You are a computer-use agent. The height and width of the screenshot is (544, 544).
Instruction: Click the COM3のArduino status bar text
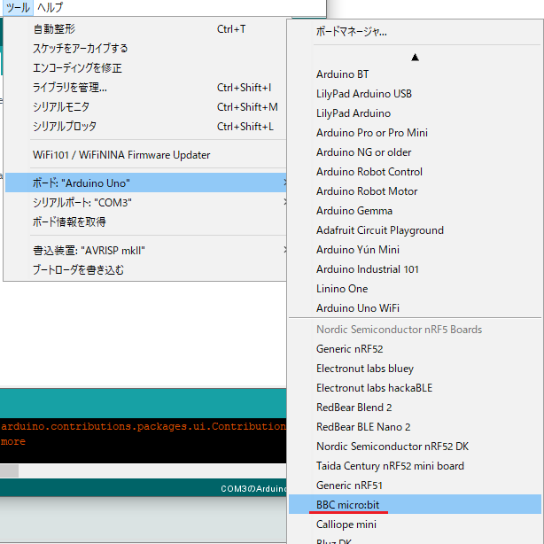(x=253, y=488)
